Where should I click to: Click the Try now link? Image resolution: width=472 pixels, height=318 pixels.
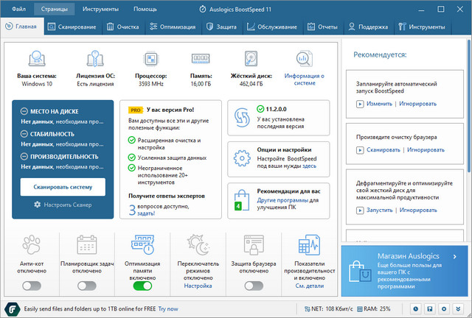(x=168, y=308)
